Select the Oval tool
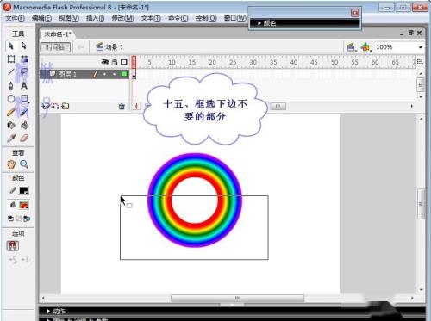431x321 pixels. point(11,99)
